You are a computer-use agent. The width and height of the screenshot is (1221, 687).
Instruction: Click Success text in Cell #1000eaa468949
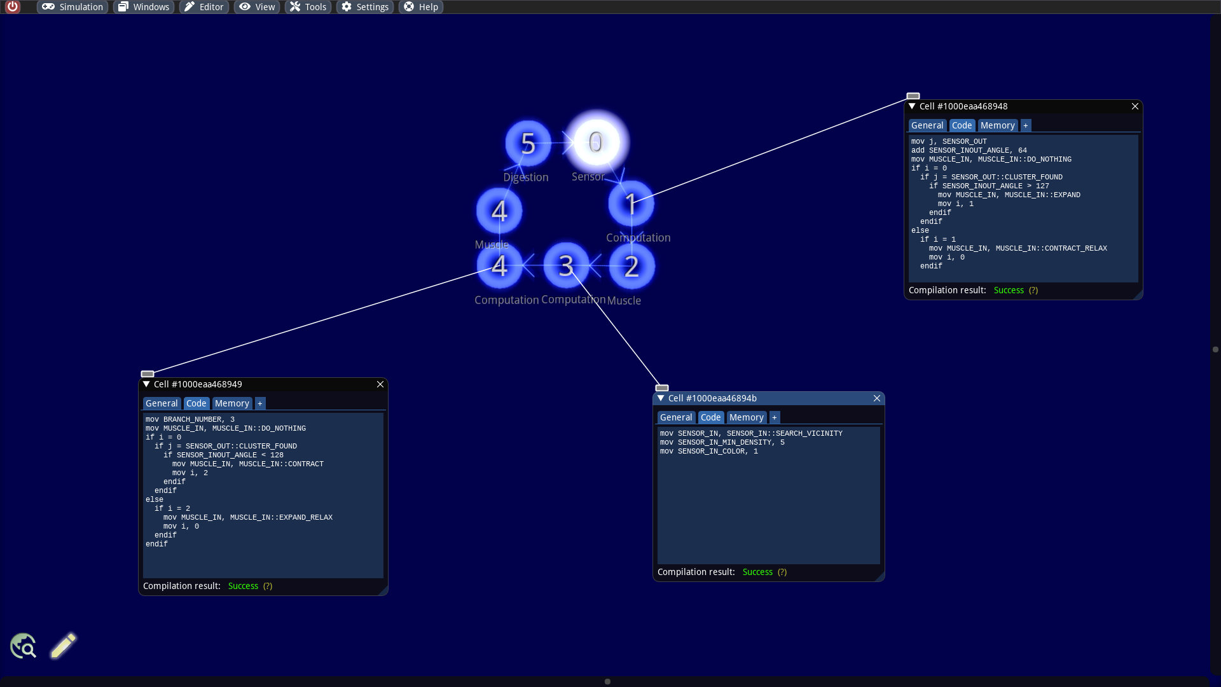click(x=243, y=586)
